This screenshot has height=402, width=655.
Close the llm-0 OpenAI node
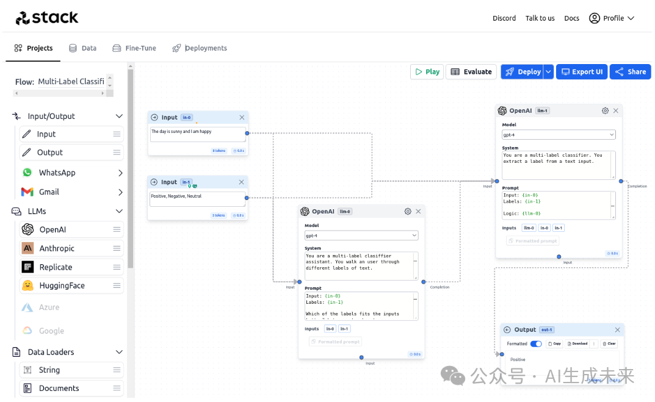[418, 212]
